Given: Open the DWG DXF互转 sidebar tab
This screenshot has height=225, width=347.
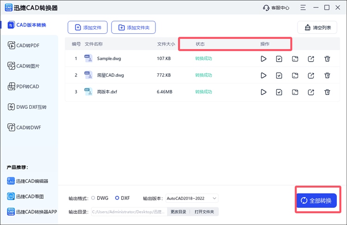Looking at the screenshot, I should click(29, 107).
